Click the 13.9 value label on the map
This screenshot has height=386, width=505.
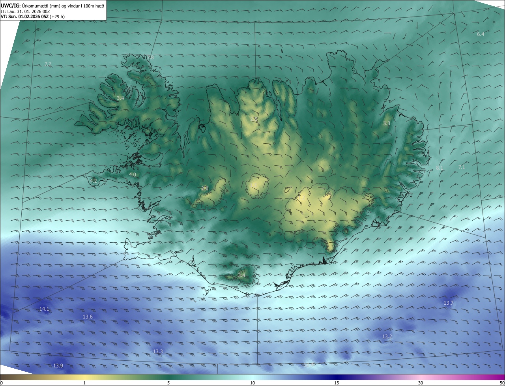[x=58, y=366]
